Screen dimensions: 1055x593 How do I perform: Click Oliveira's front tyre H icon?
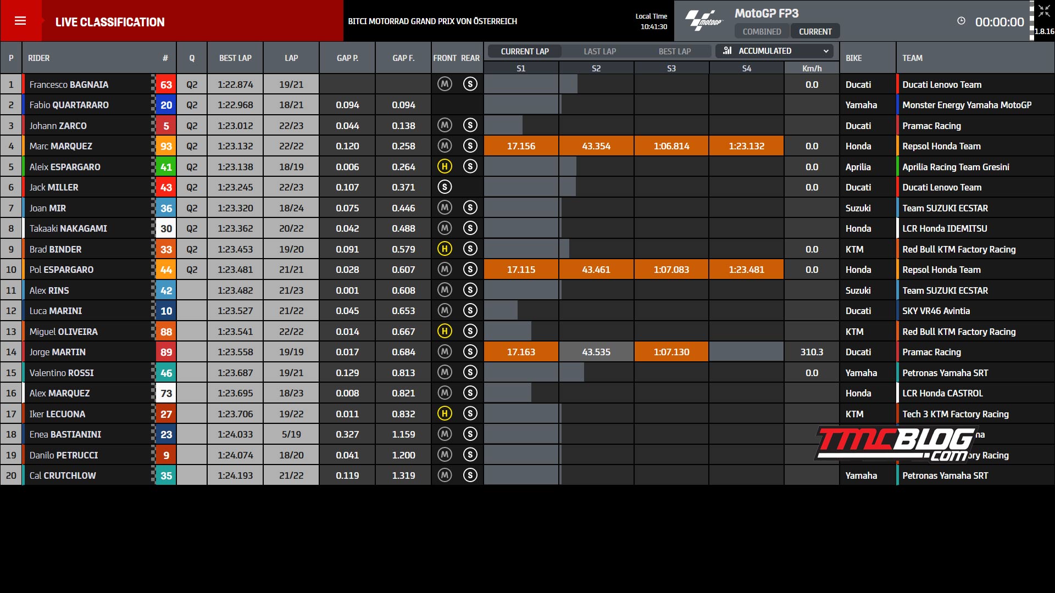click(445, 331)
